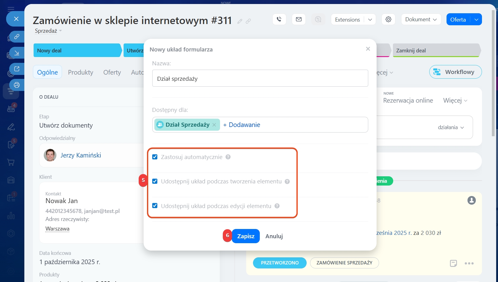Open the chat icon in the header
498x282 pixels.
[318, 19]
